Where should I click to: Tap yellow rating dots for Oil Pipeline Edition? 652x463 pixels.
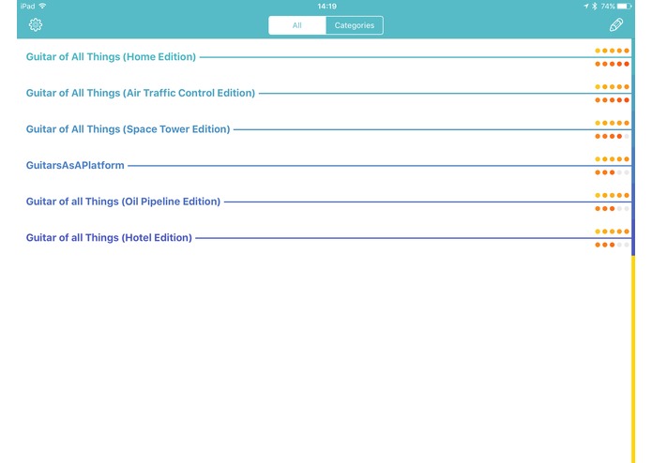612,195
